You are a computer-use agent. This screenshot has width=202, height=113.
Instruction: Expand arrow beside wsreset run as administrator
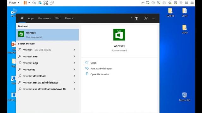click(x=74, y=82)
